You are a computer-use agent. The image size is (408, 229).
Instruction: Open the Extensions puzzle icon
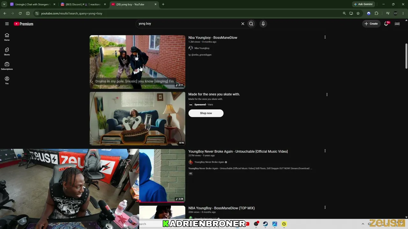[376, 13]
